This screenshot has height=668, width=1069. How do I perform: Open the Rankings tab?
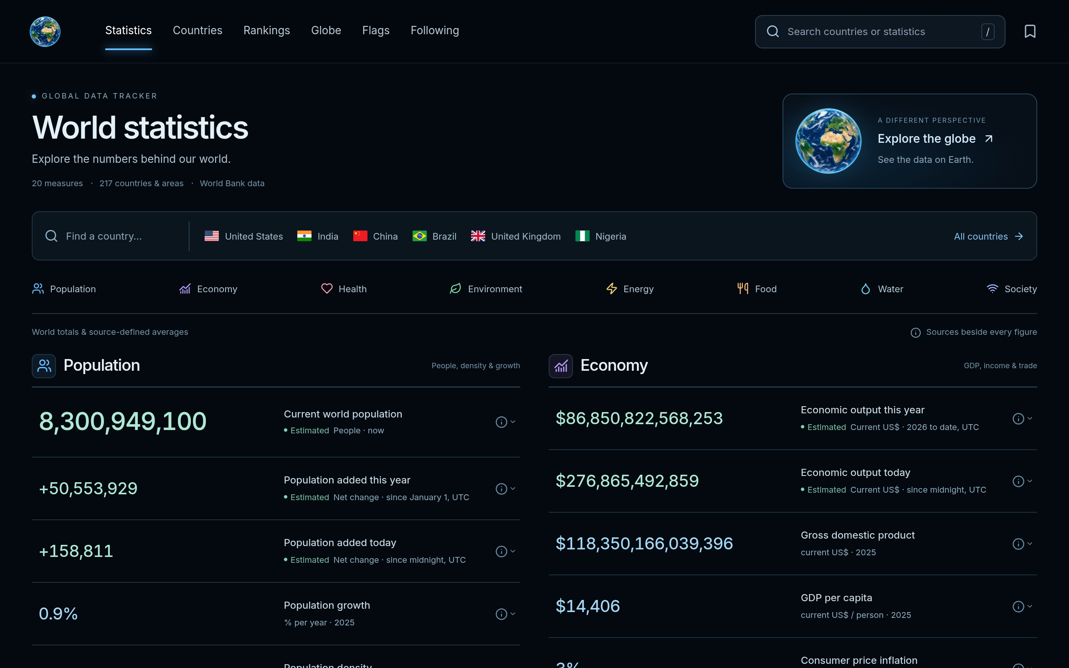pos(266,30)
